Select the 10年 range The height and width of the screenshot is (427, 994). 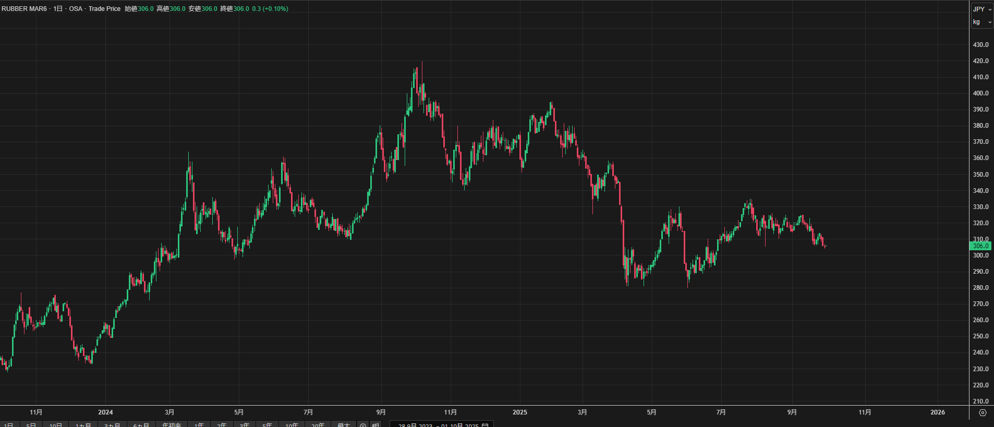click(x=292, y=425)
